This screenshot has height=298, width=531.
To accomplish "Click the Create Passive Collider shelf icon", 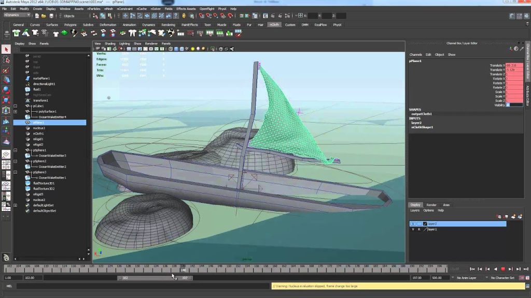I will point(26,33).
